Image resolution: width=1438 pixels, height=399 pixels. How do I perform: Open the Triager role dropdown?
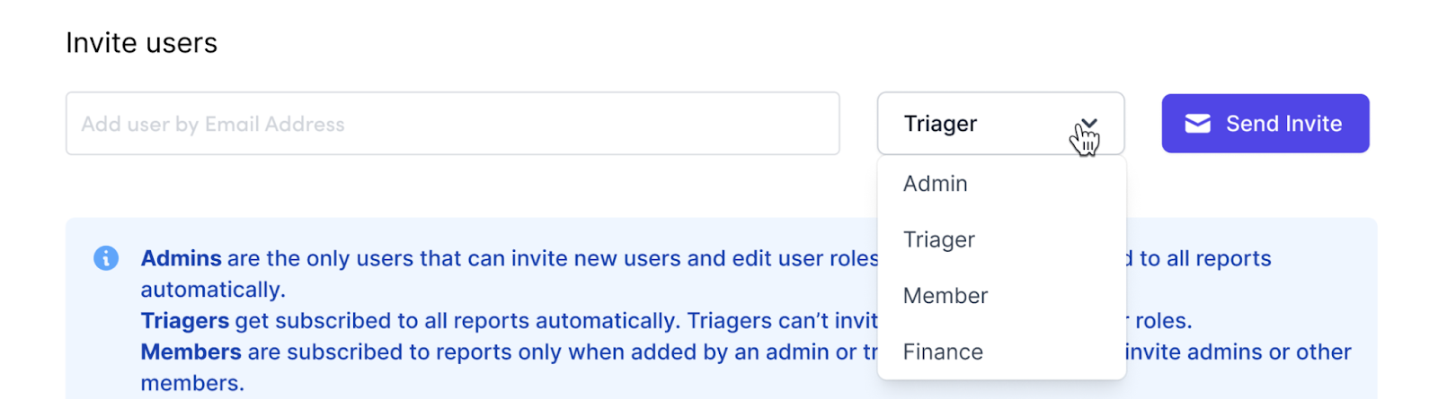point(1000,124)
